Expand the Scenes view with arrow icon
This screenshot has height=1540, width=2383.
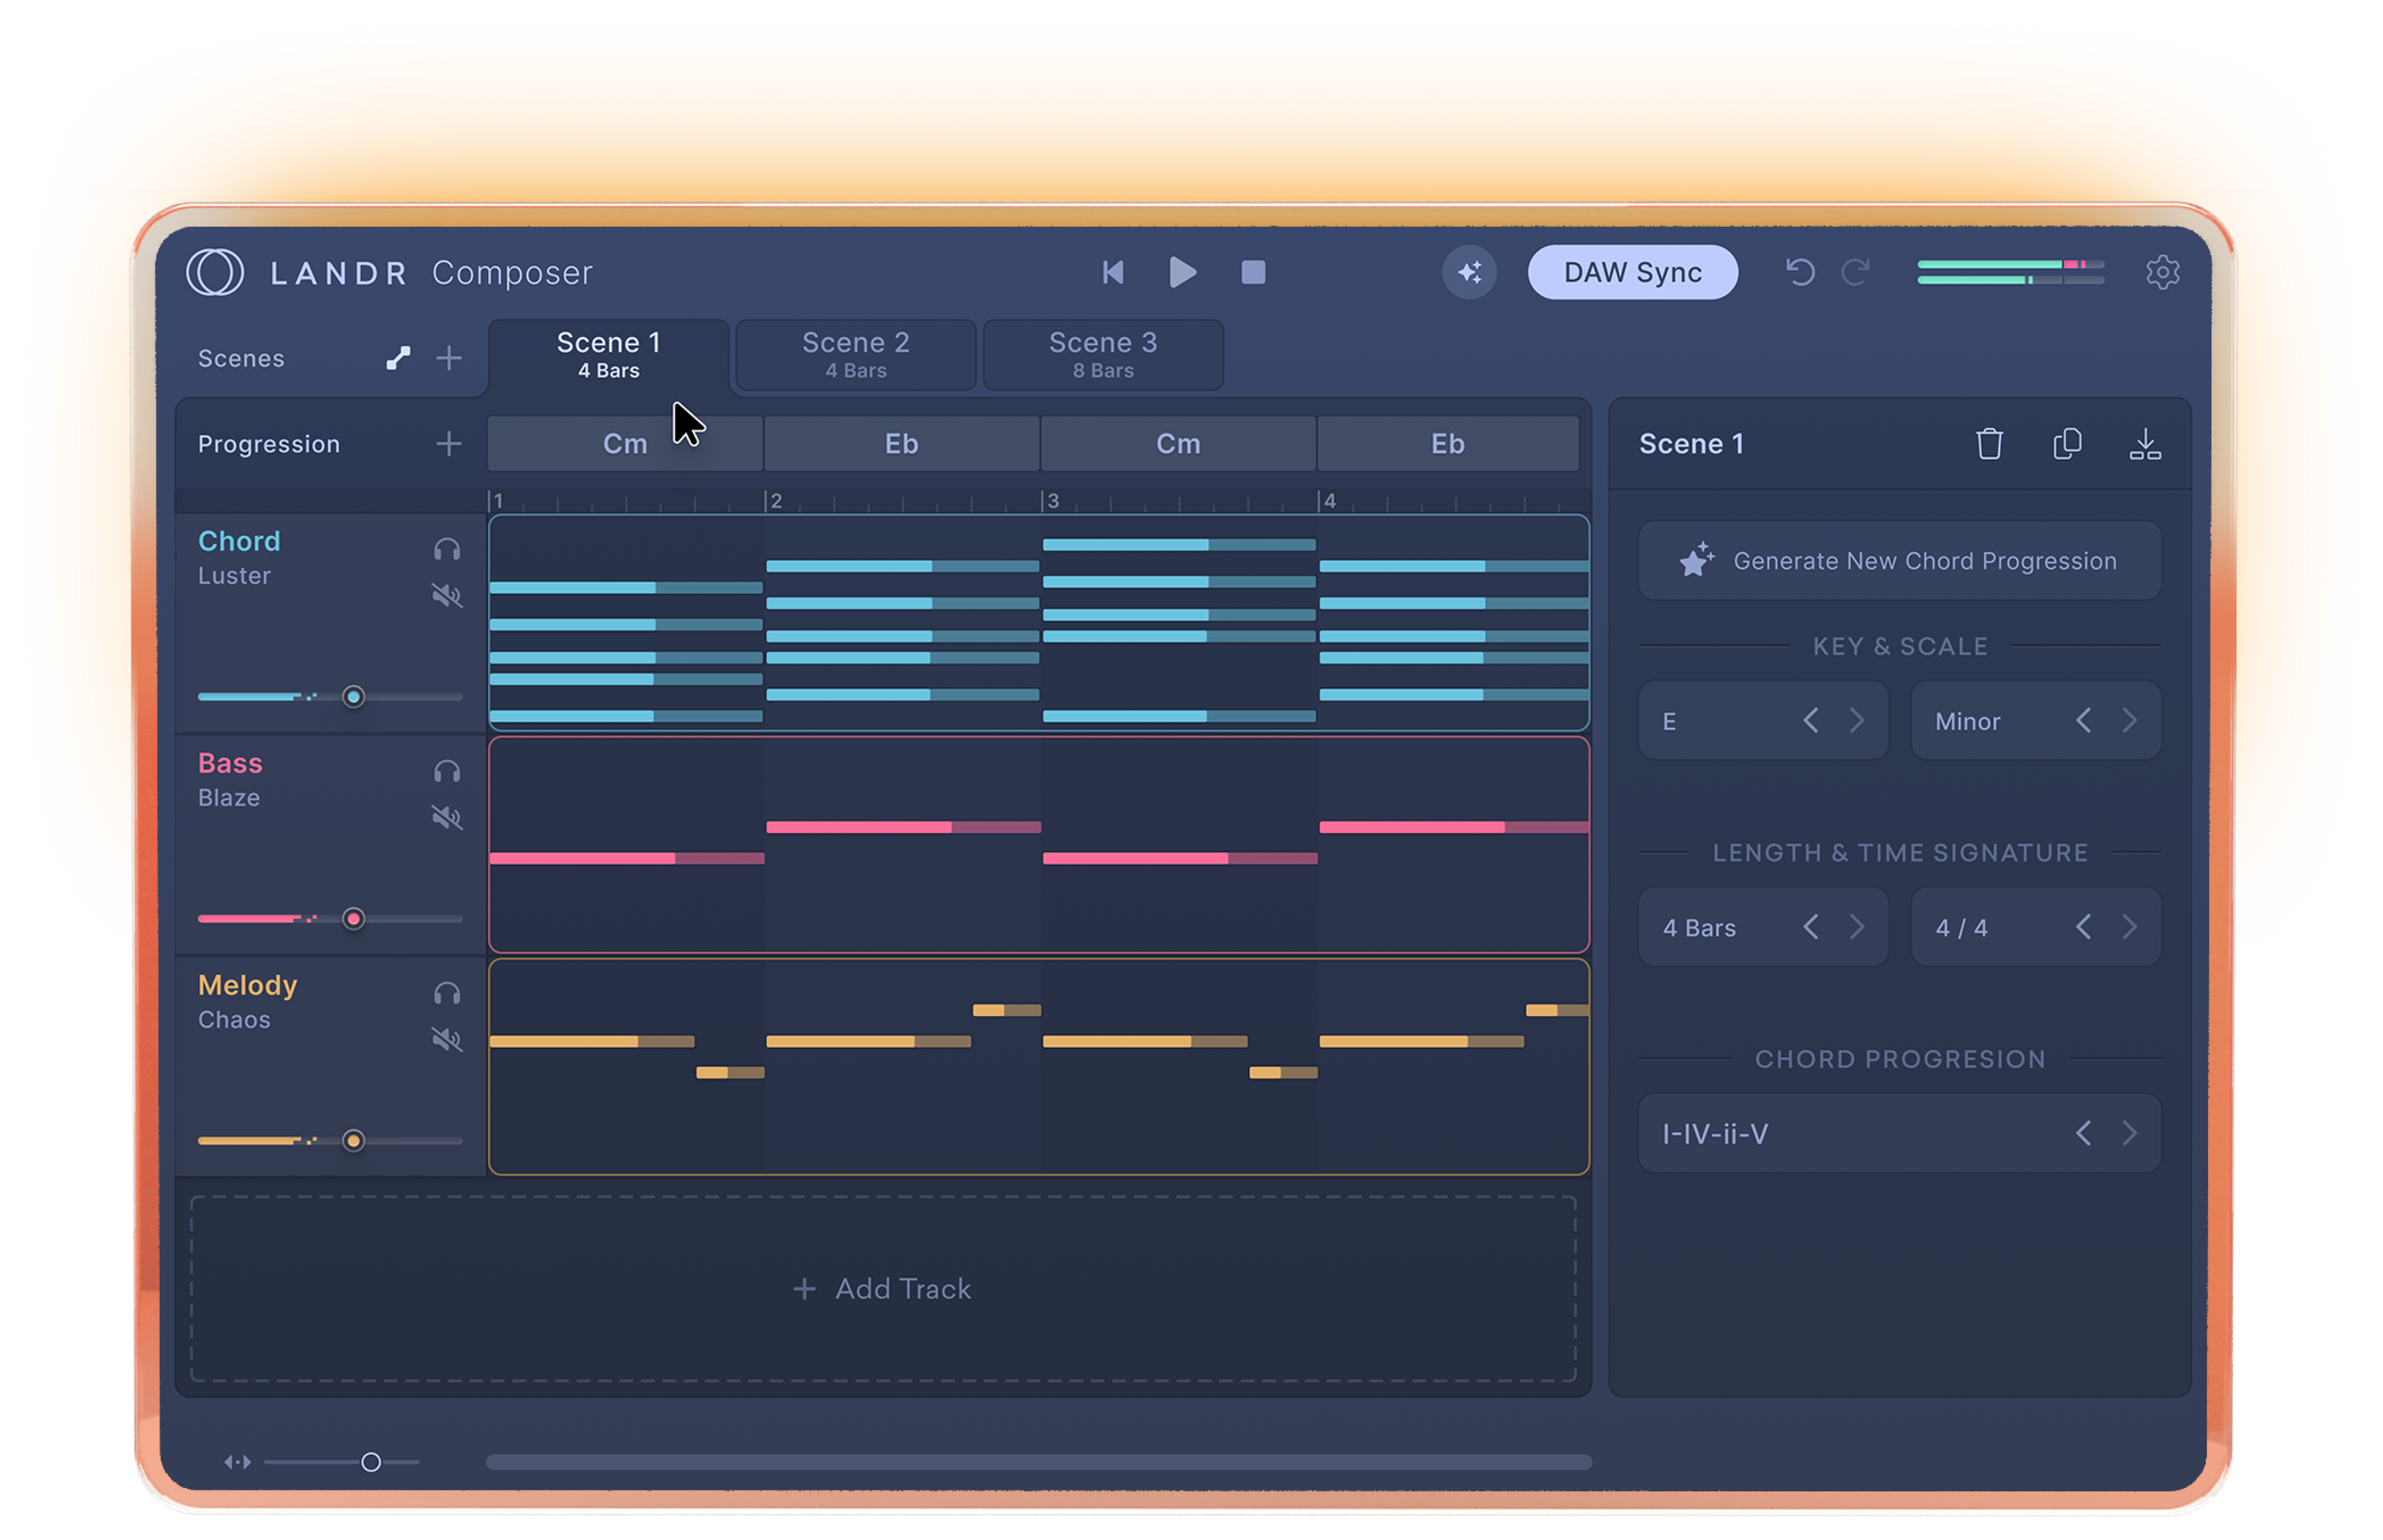point(398,358)
